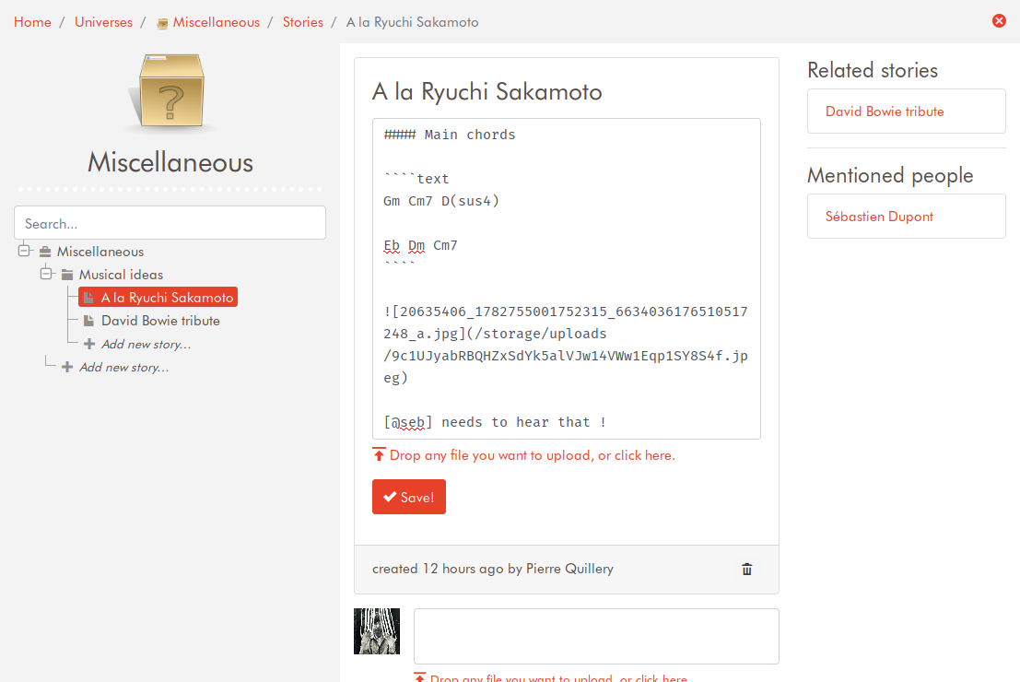
Task: Click the upload arrow icon under the story editor
Action: point(379,454)
